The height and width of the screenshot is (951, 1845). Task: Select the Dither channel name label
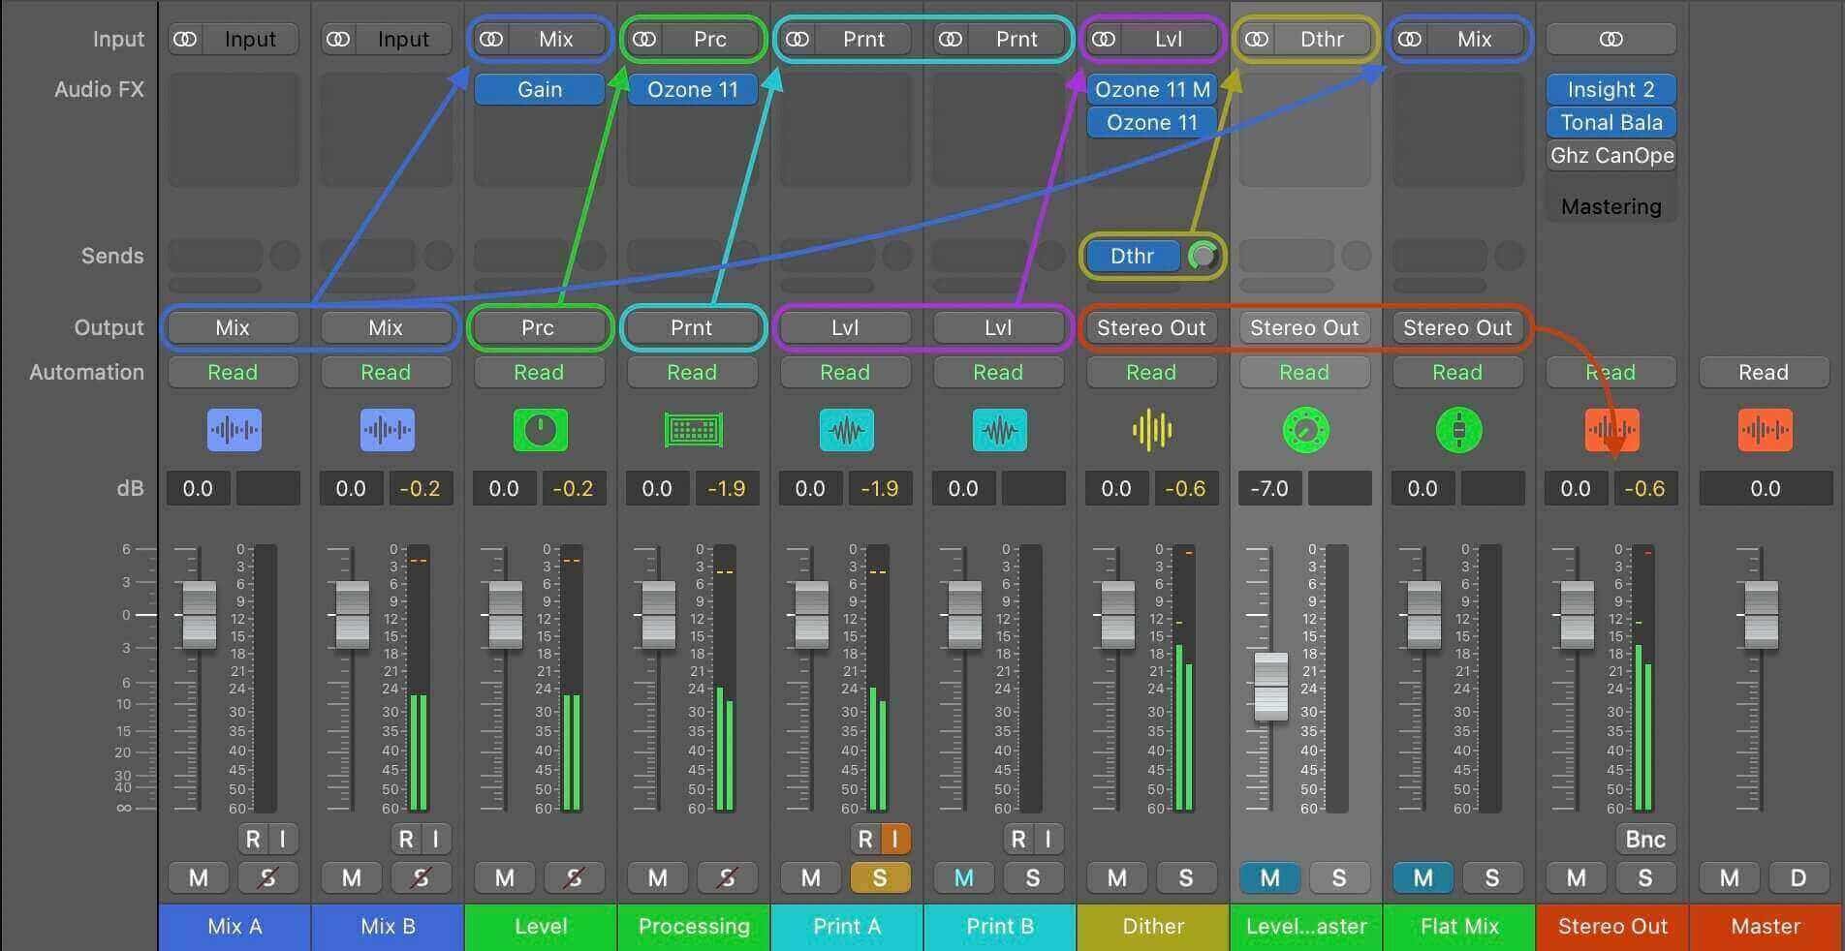click(1153, 927)
